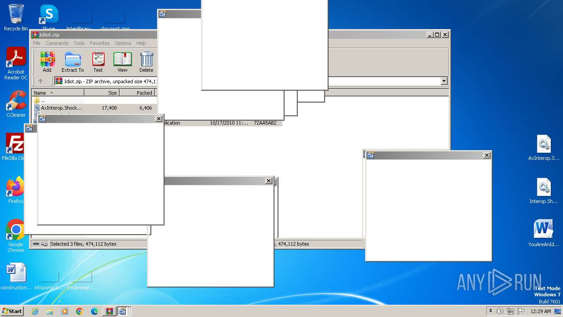This screenshot has width=563, height=317.
Task: Open Windows Explorer from the taskbar
Action: [x=50, y=311]
